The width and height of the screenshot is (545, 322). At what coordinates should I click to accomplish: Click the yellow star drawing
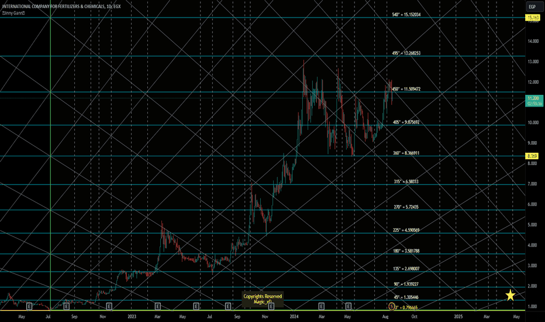pos(510,295)
